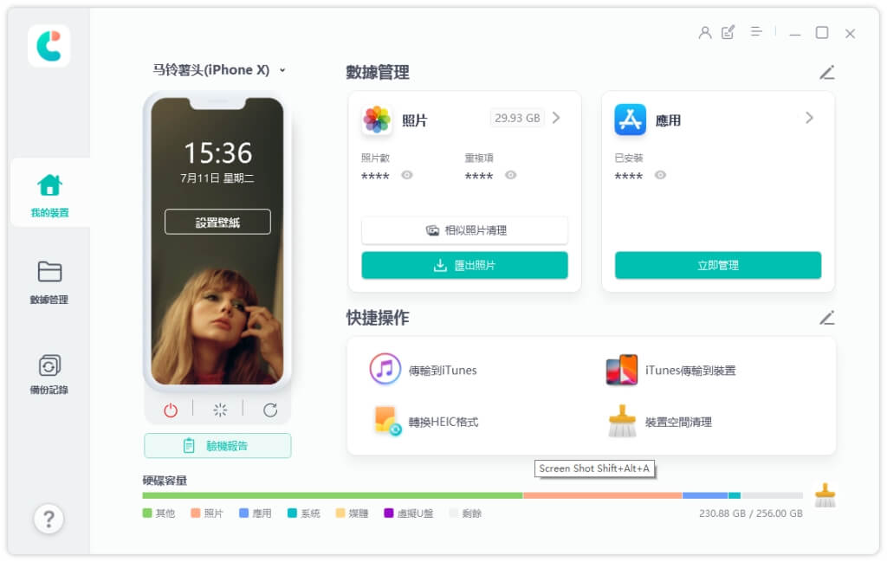Screen dimensions: 887x562
Task: Click the teal 系統 legend swatch
Action: point(292,513)
